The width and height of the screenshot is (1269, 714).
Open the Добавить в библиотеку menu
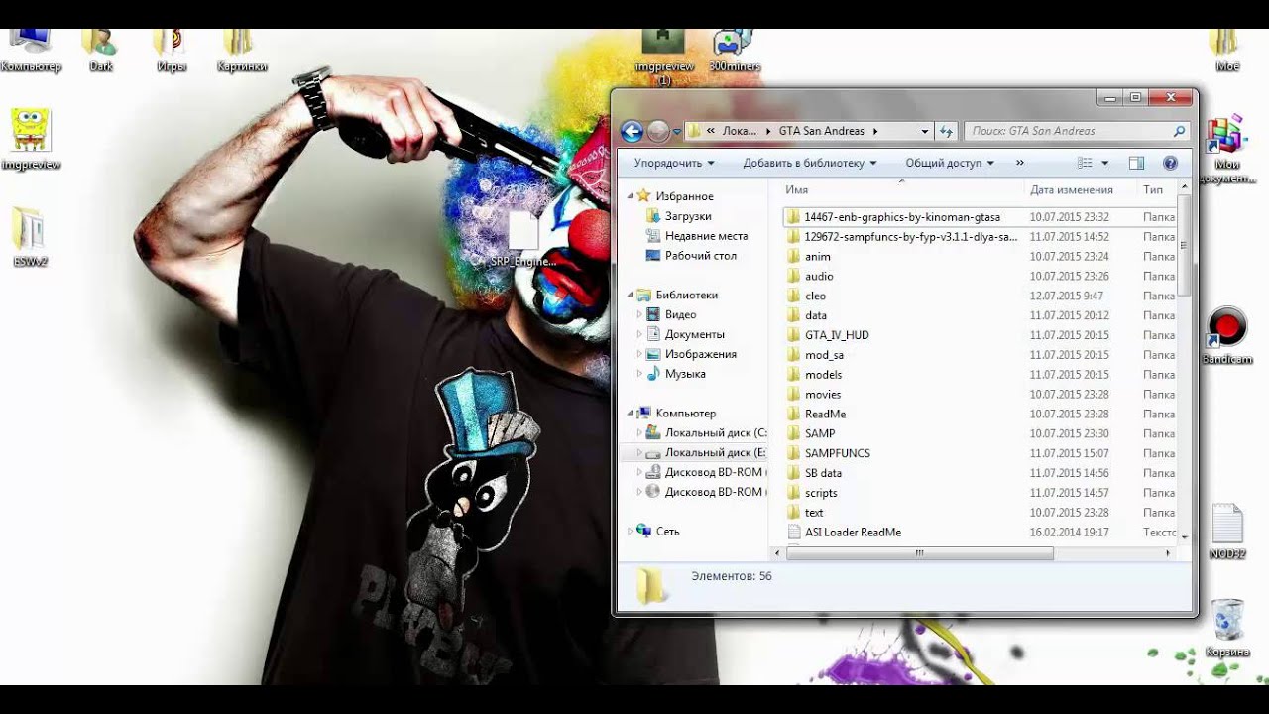pos(810,163)
